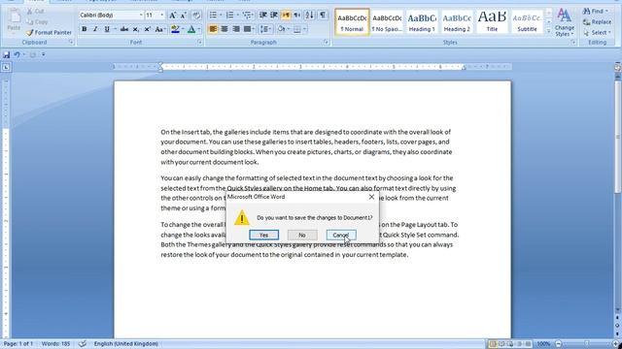Open the Select dropdown in Editing

point(597,32)
